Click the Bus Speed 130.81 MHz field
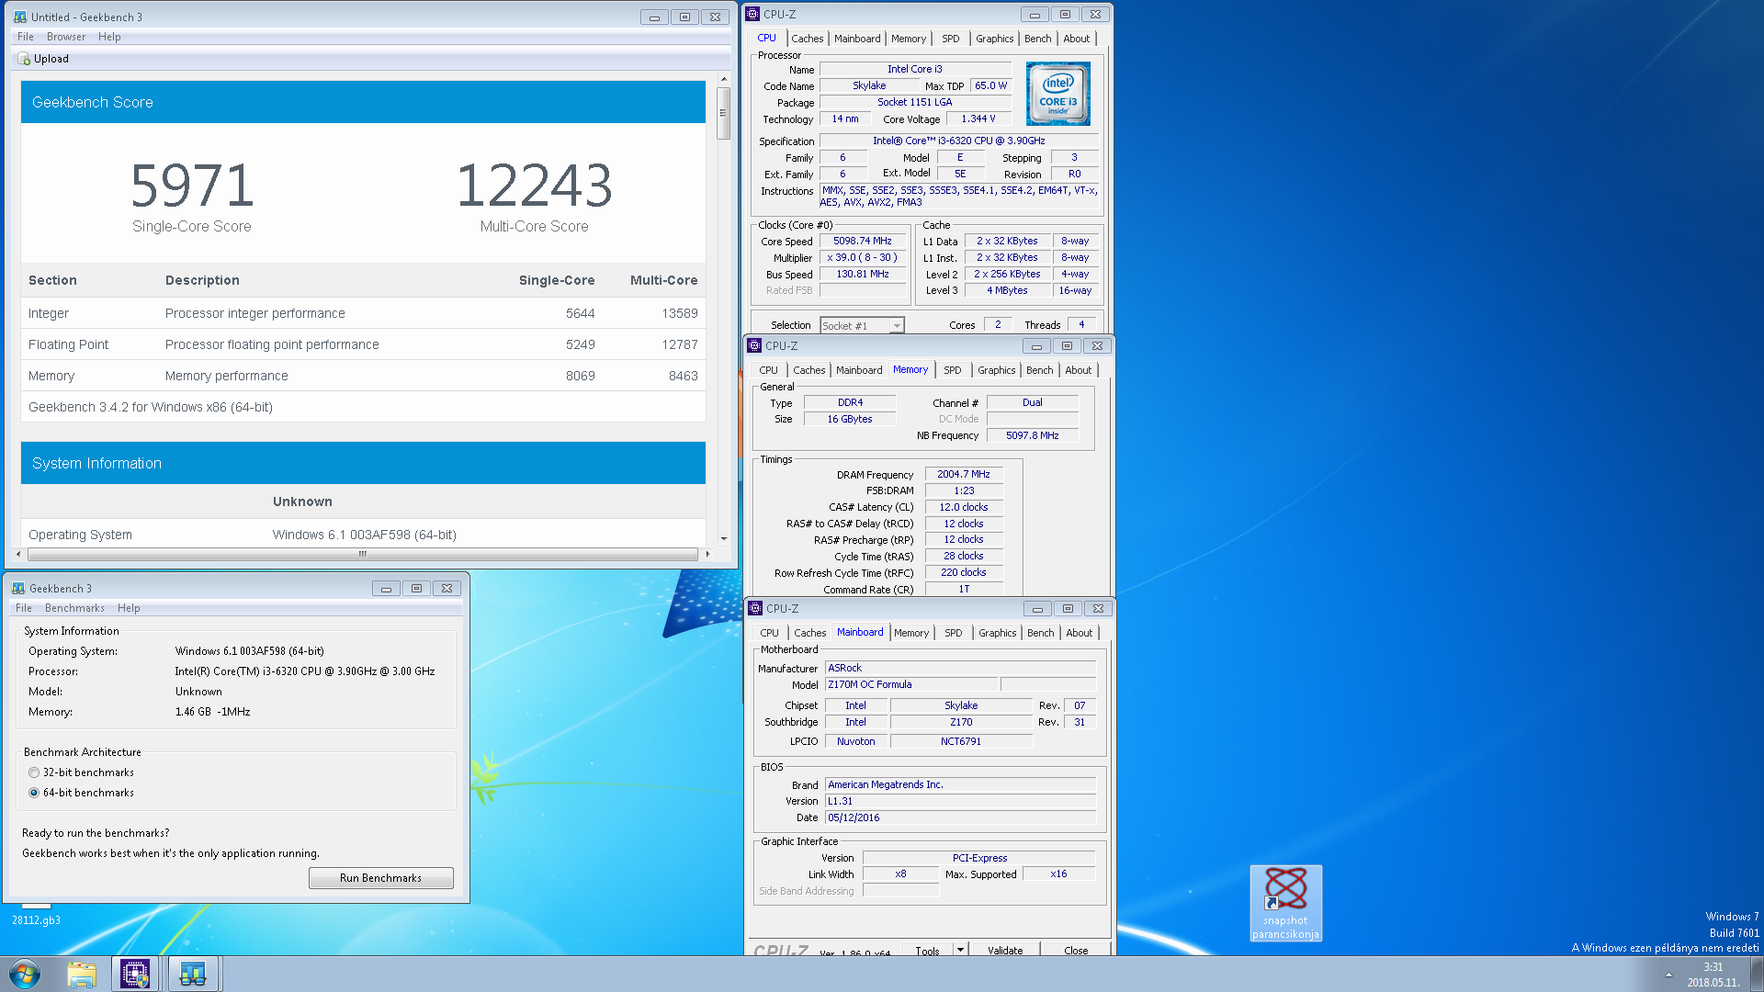Viewport: 1764px width, 992px height. (863, 274)
